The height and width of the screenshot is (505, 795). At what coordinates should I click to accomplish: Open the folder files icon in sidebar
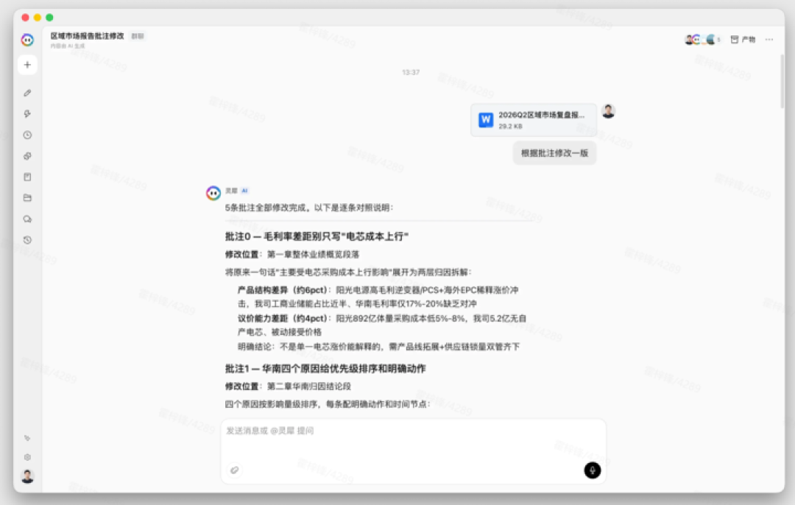coord(27,198)
